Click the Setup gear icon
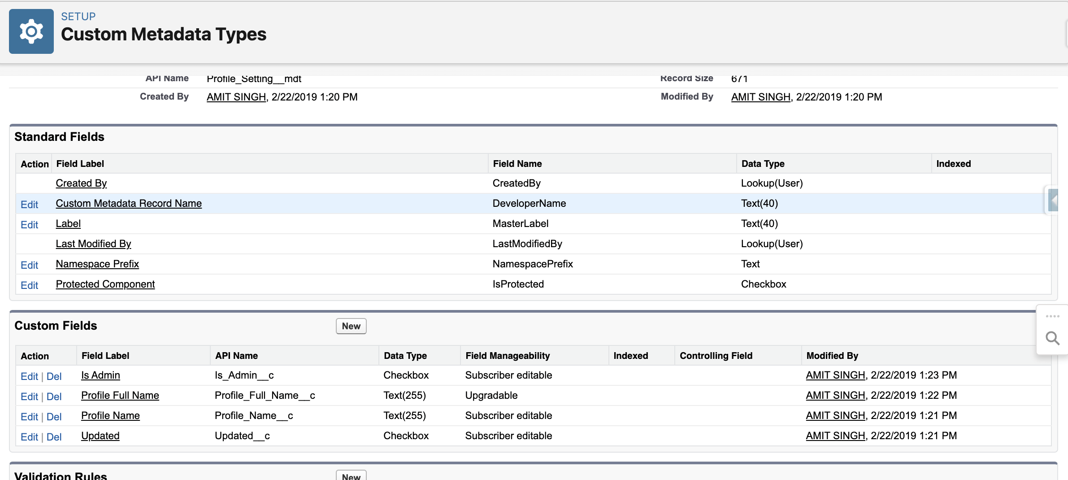Viewport: 1068px width, 480px height. click(x=31, y=31)
